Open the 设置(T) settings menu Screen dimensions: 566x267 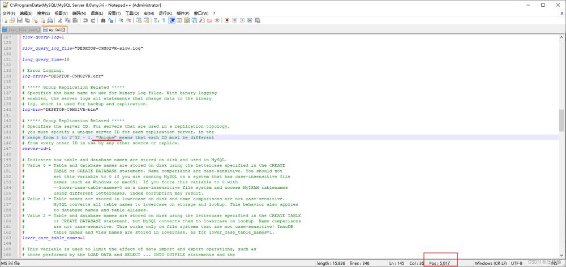coord(114,13)
